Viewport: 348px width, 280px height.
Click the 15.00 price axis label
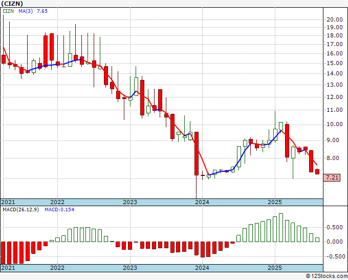(335, 63)
